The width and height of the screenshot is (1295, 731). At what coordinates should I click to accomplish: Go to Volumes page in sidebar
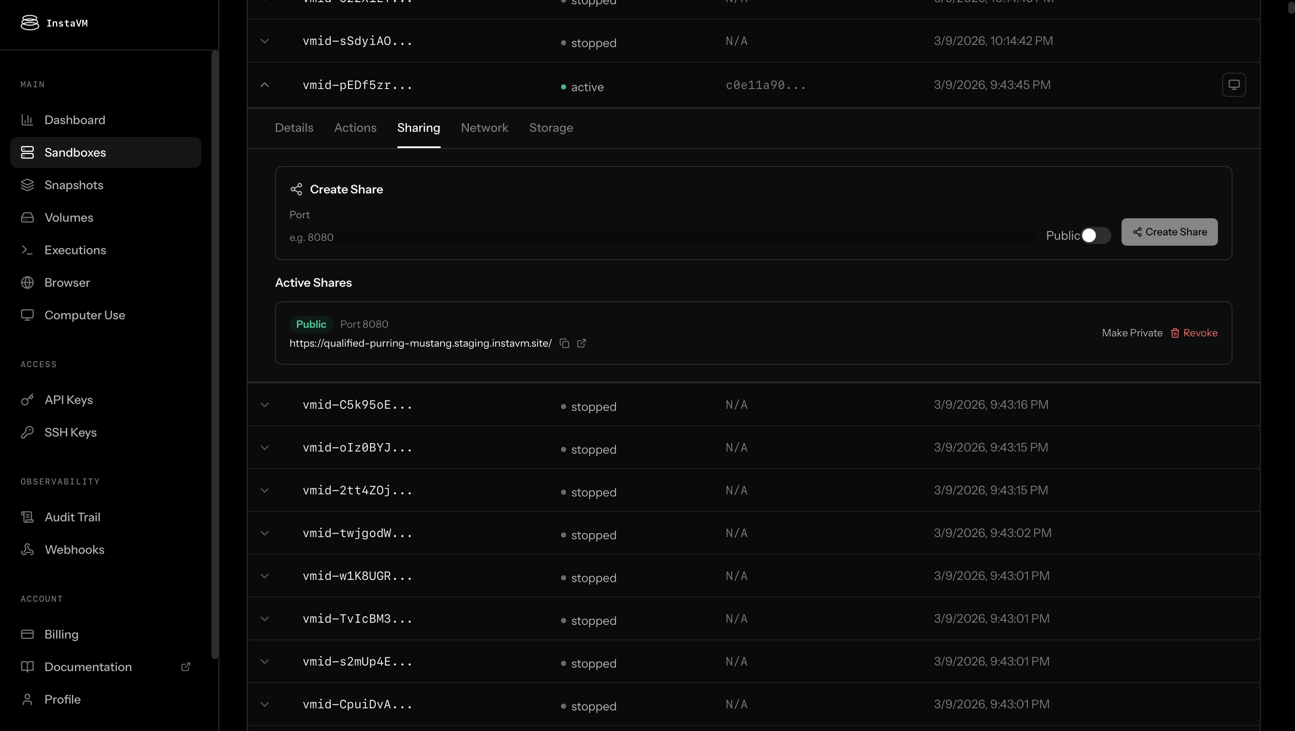click(69, 217)
